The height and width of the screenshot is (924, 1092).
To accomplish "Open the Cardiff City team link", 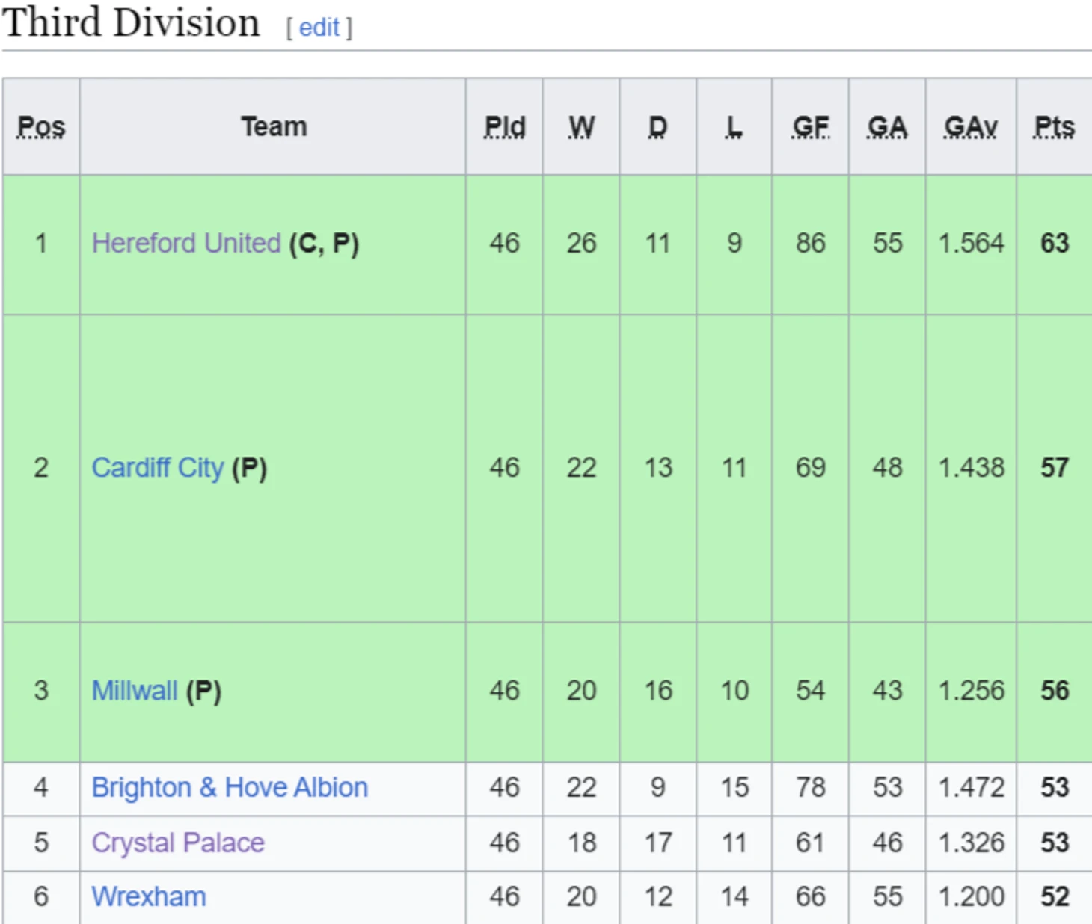I will pos(157,468).
